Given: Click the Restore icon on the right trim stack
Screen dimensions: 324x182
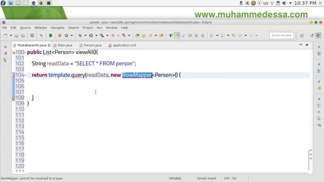Looking at the screenshot, I should point(319,47).
